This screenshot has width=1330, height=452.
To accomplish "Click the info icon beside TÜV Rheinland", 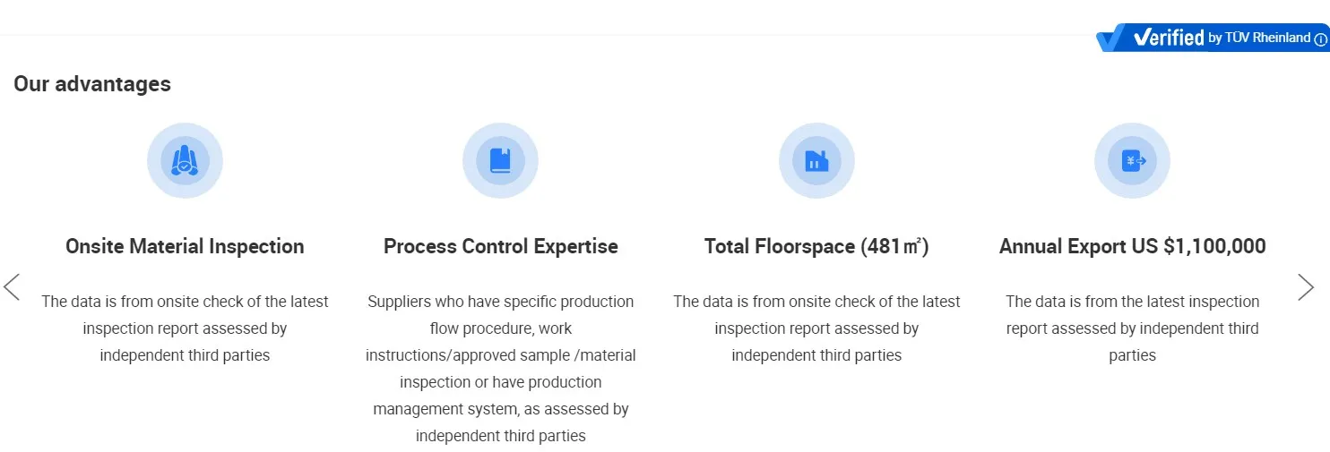I will (1320, 38).
